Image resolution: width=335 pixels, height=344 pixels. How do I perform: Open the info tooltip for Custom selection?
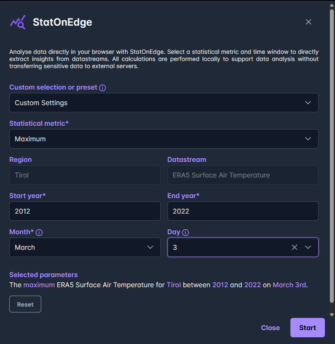103,87
